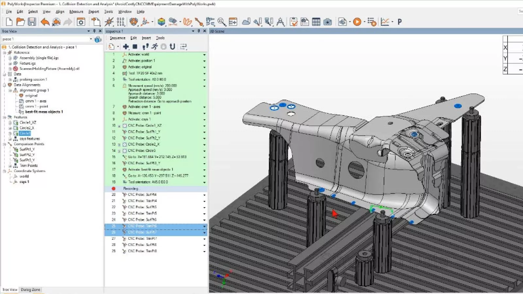This screenshot has width=523, height=294.
Task: Expand the Assembly (single file).igs node
Action: point(10,58)
